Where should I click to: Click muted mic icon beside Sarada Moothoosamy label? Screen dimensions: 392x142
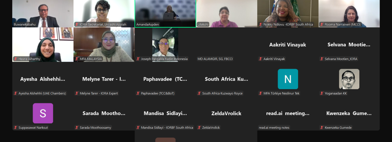77,128
